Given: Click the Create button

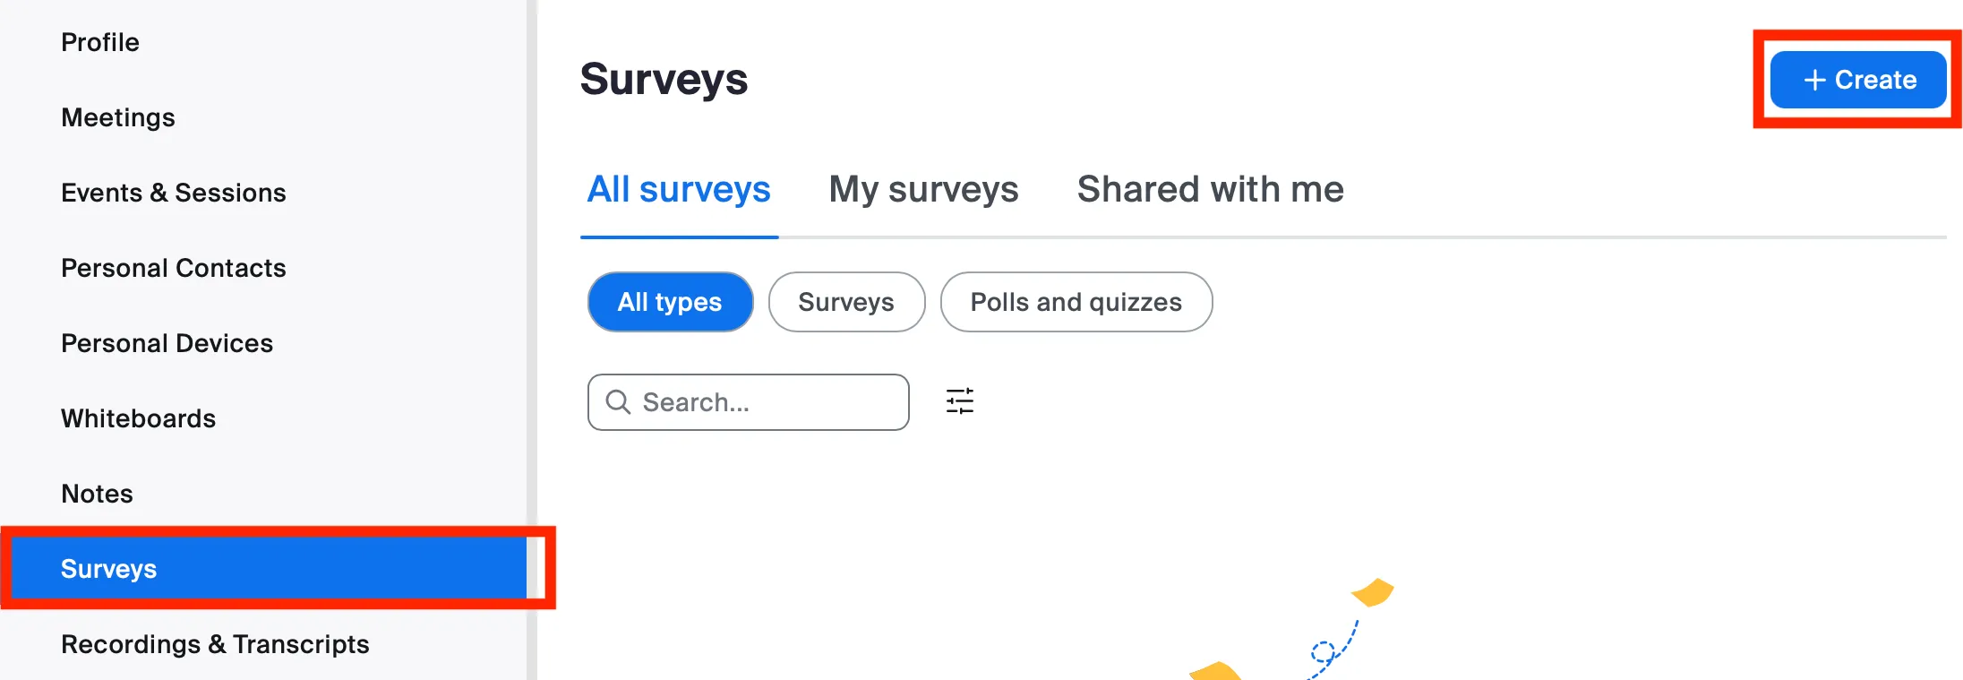Looking at the screenshot, I should click(1857, 80).
